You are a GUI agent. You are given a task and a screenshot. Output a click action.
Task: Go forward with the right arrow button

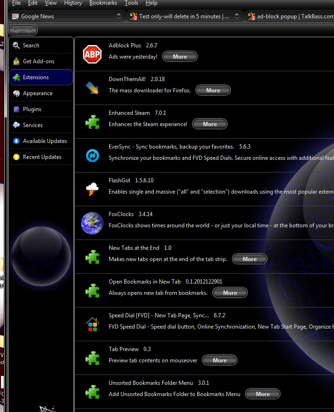(x=30, y=30)
